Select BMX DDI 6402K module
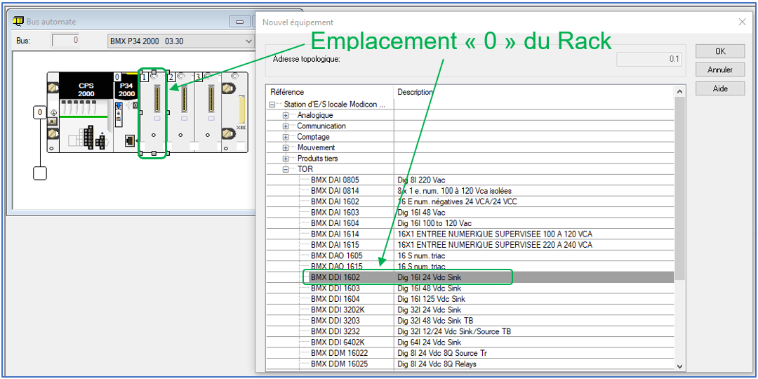The width and height of the screenshot is (758, 379). (x=338, y=343)
